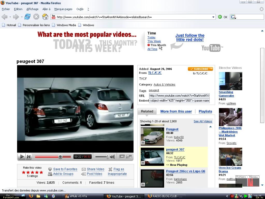This screenshot has height=199, width=265.
Task: Go to the Home page icon
Action: (x=45, y=17)
